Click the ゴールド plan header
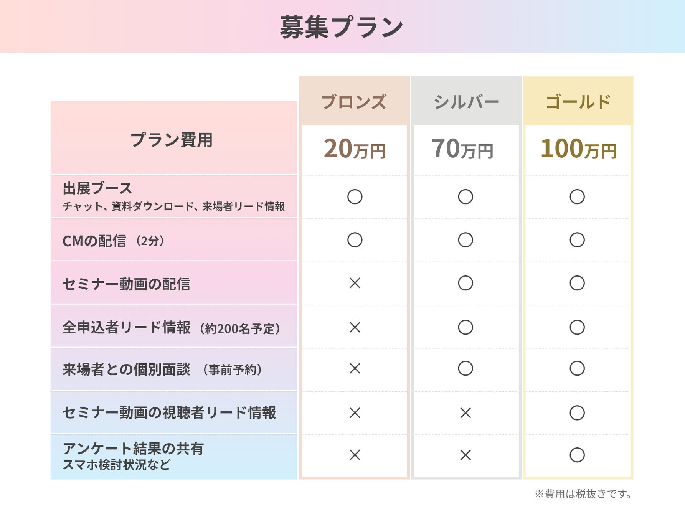The image size is (685, 518). pos(578,102)
